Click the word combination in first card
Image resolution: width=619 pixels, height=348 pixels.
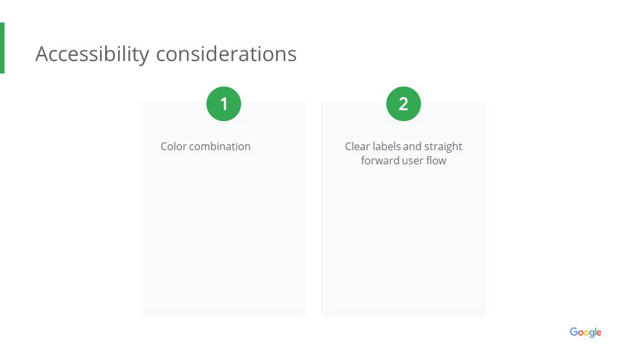pyautogui.click(x=220, y=146)
